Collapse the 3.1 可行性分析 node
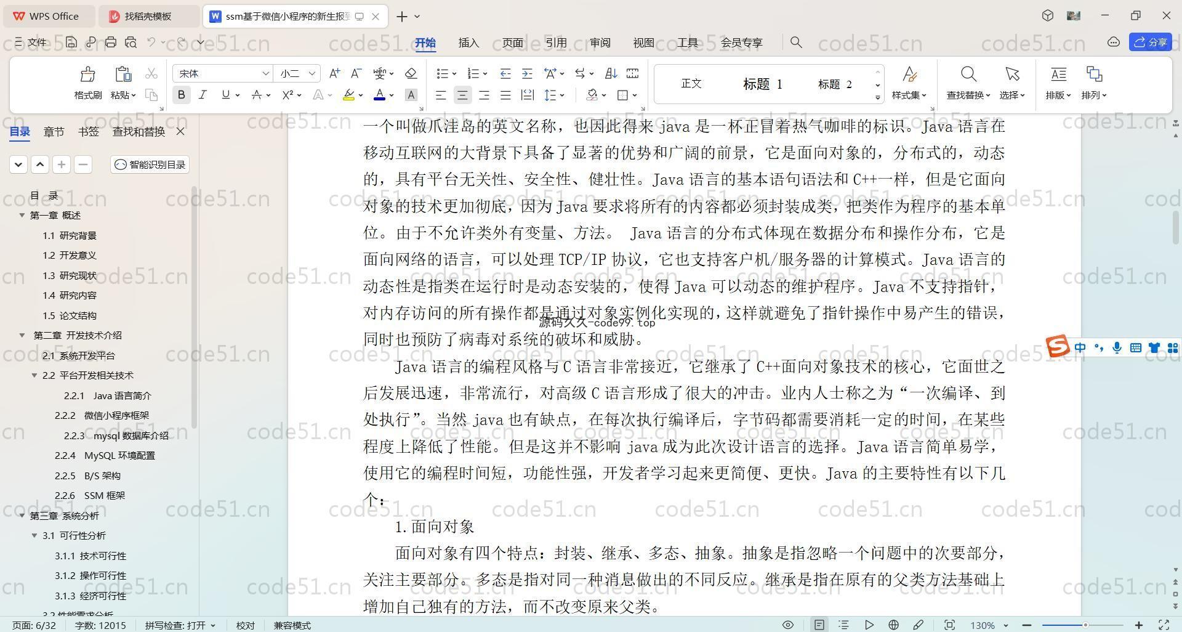Viewport: 1182px width, 632px height. tap(34, 535)
